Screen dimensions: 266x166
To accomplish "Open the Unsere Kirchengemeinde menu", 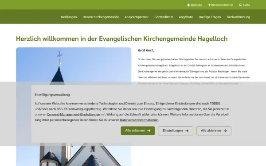I will [x=101, y=17].
